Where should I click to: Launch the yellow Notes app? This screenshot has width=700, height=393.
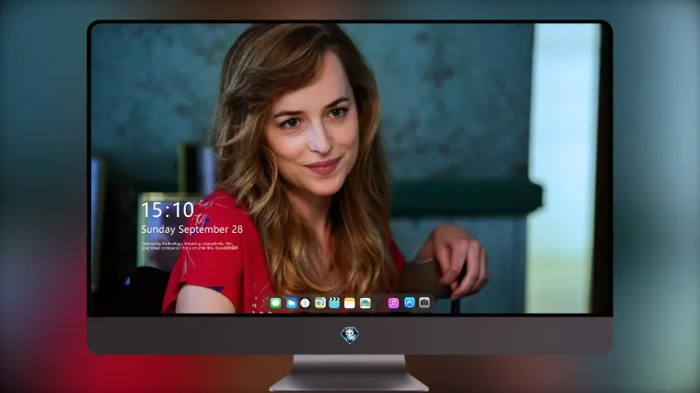click(x=350, y=303)
